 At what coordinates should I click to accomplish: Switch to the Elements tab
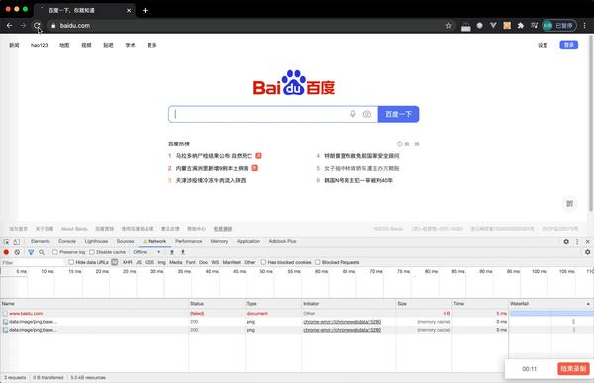click(41, 241)
